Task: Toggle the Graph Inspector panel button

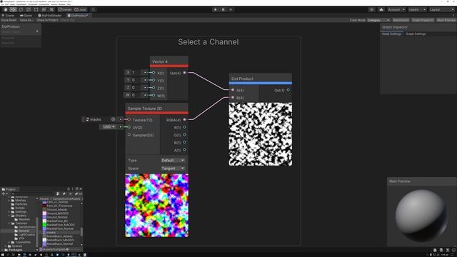Action: 423,20
